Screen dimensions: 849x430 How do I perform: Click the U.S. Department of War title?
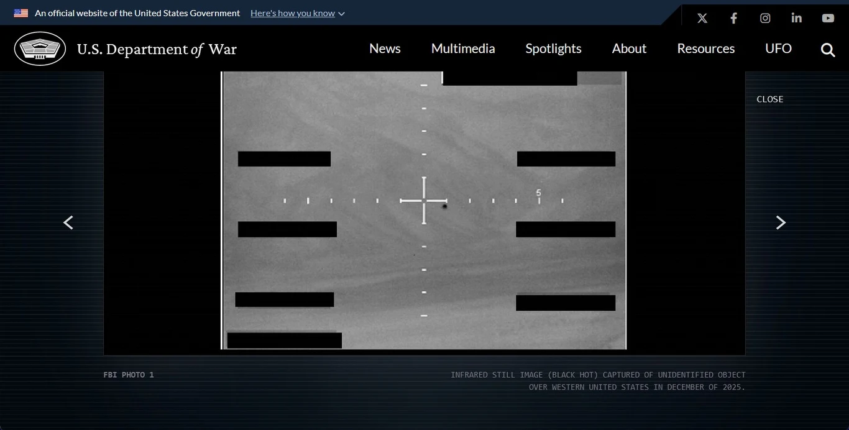pos(157,49)
